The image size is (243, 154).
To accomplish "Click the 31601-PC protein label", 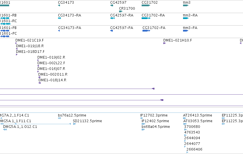I will tap(8, 34).
